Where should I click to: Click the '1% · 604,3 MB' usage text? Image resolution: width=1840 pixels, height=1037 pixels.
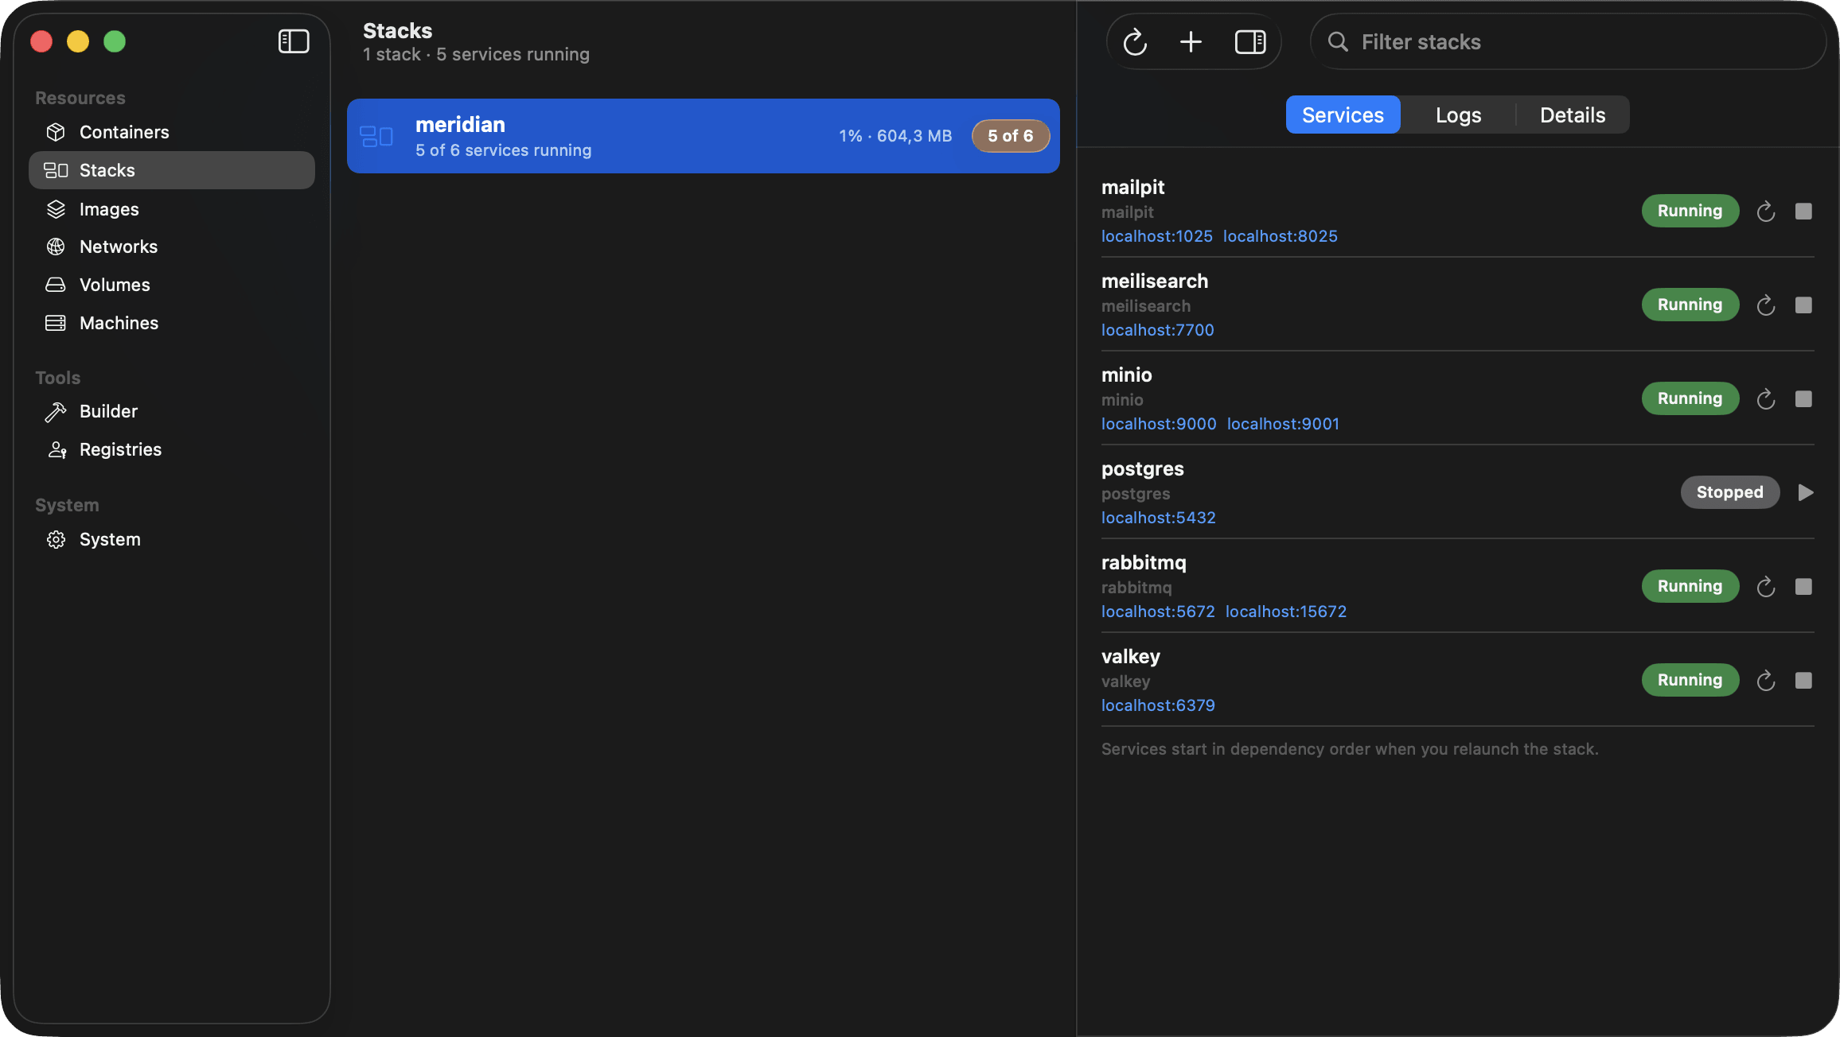895,136
